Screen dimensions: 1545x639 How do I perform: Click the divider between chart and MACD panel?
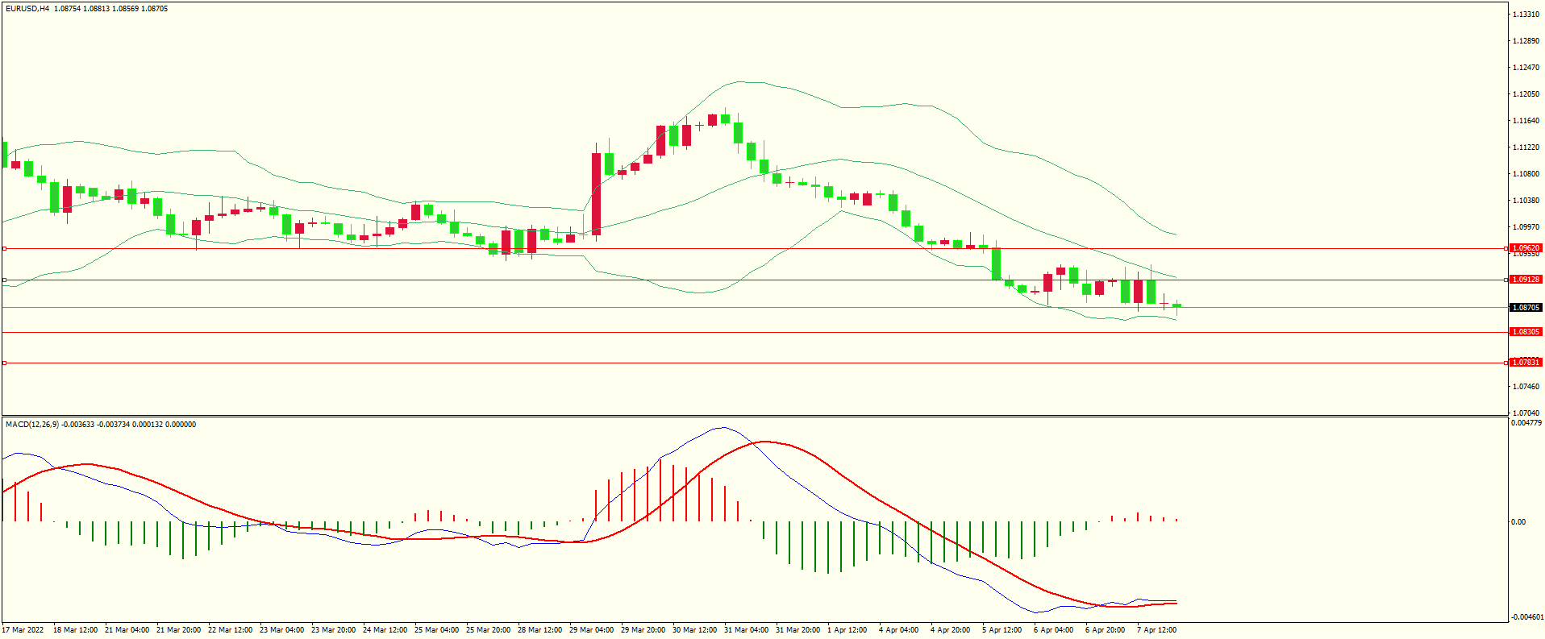[x=754, y=417]
